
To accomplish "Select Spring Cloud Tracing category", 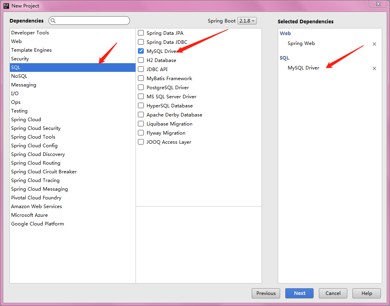I will point(73,180).
